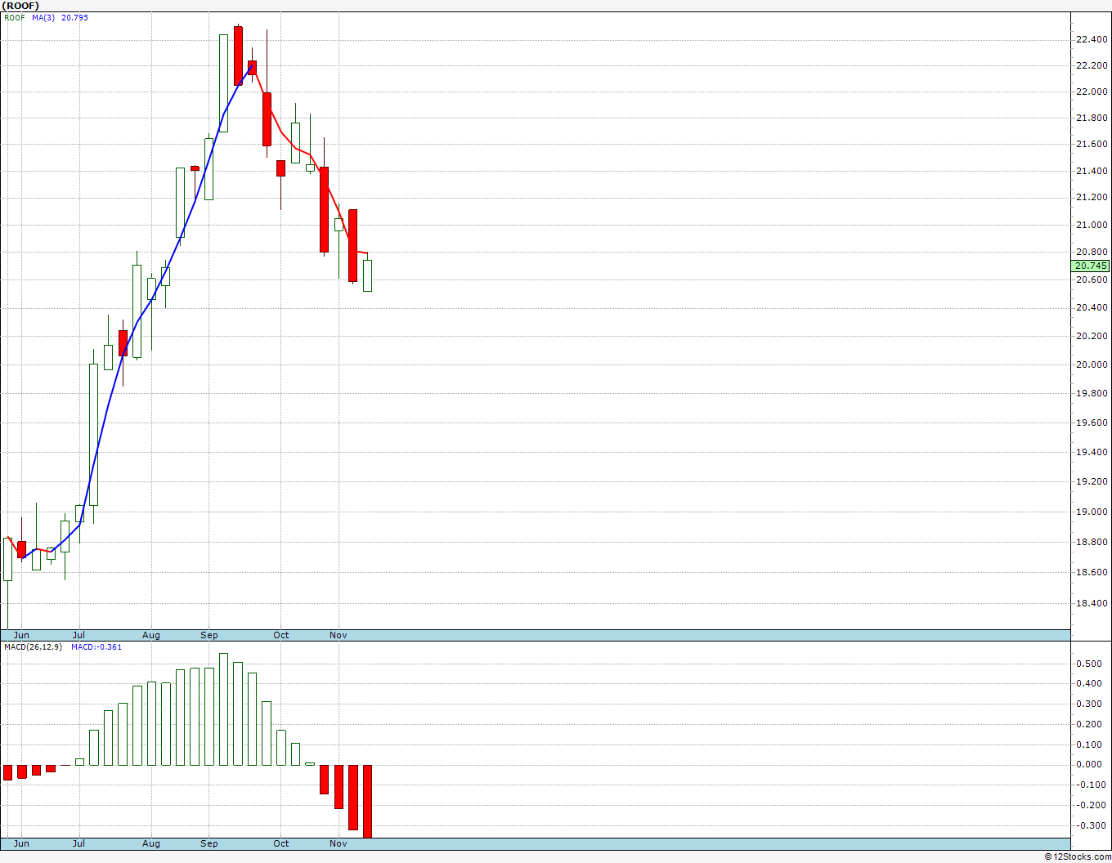Click Sep on the price chart time axis
The height and width of the screenshot is (863, 1112).
click(x=209, y=635)
